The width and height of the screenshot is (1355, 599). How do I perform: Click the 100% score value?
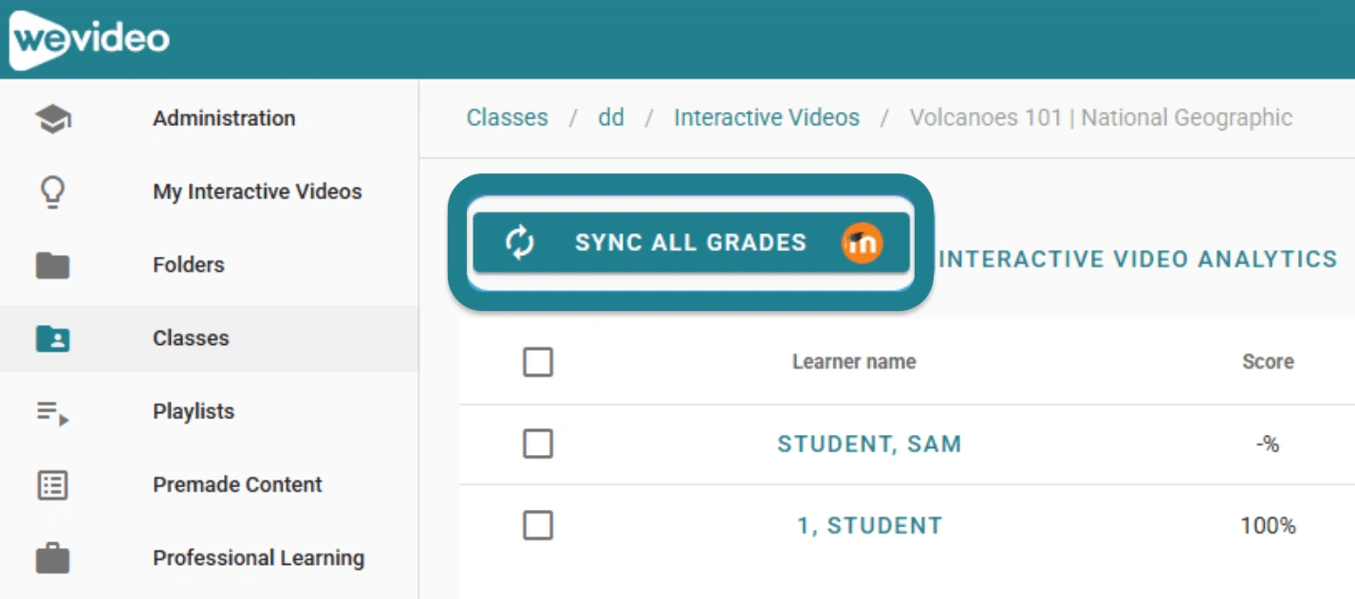[1268, 526]
